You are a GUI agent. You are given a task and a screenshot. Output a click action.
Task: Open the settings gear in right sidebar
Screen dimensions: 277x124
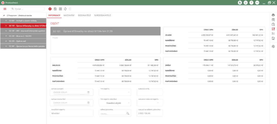tap(273, 46)
